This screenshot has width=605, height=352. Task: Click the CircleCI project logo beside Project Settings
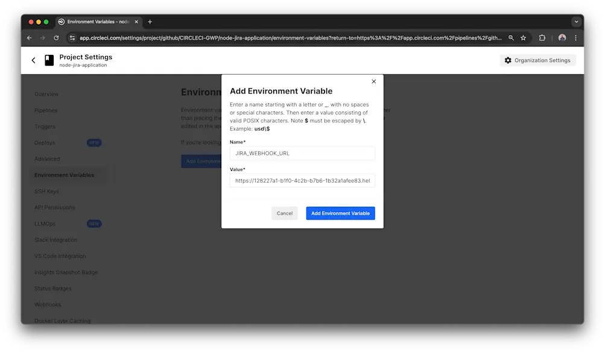coord(48,60)
